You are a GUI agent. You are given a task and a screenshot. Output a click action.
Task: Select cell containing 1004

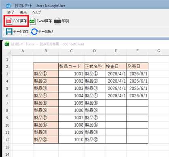(71, 96)
